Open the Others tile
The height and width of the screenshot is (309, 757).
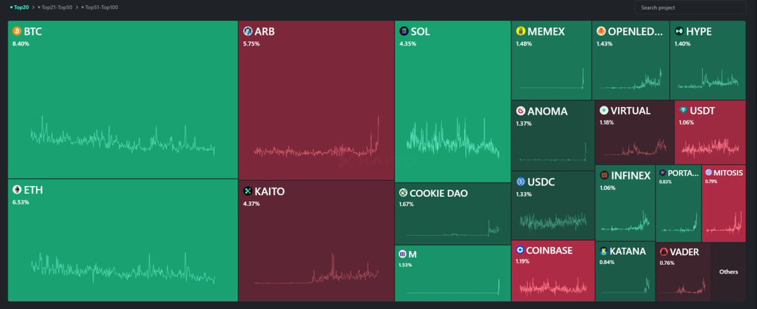point(729,272)
